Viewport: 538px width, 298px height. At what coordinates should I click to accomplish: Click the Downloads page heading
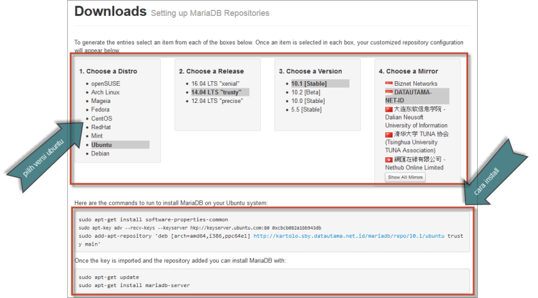point(110,12)
